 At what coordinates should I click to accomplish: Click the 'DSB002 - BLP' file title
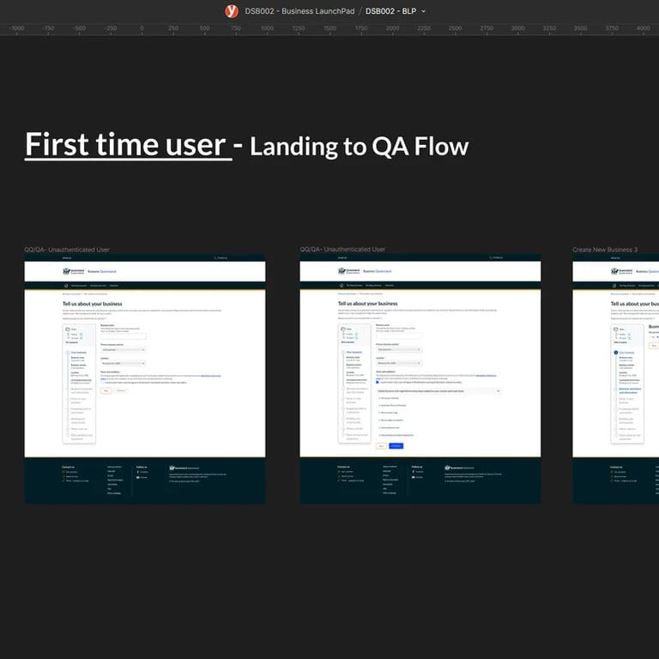click(390, 11)
